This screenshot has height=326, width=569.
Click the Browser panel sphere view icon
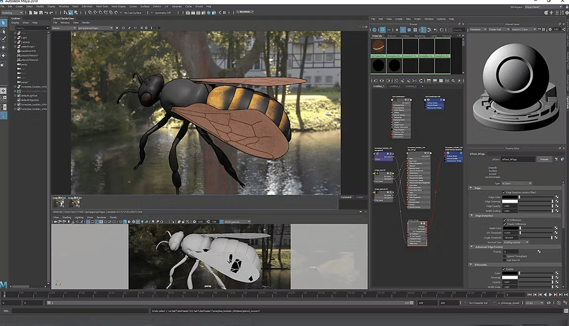374,30
